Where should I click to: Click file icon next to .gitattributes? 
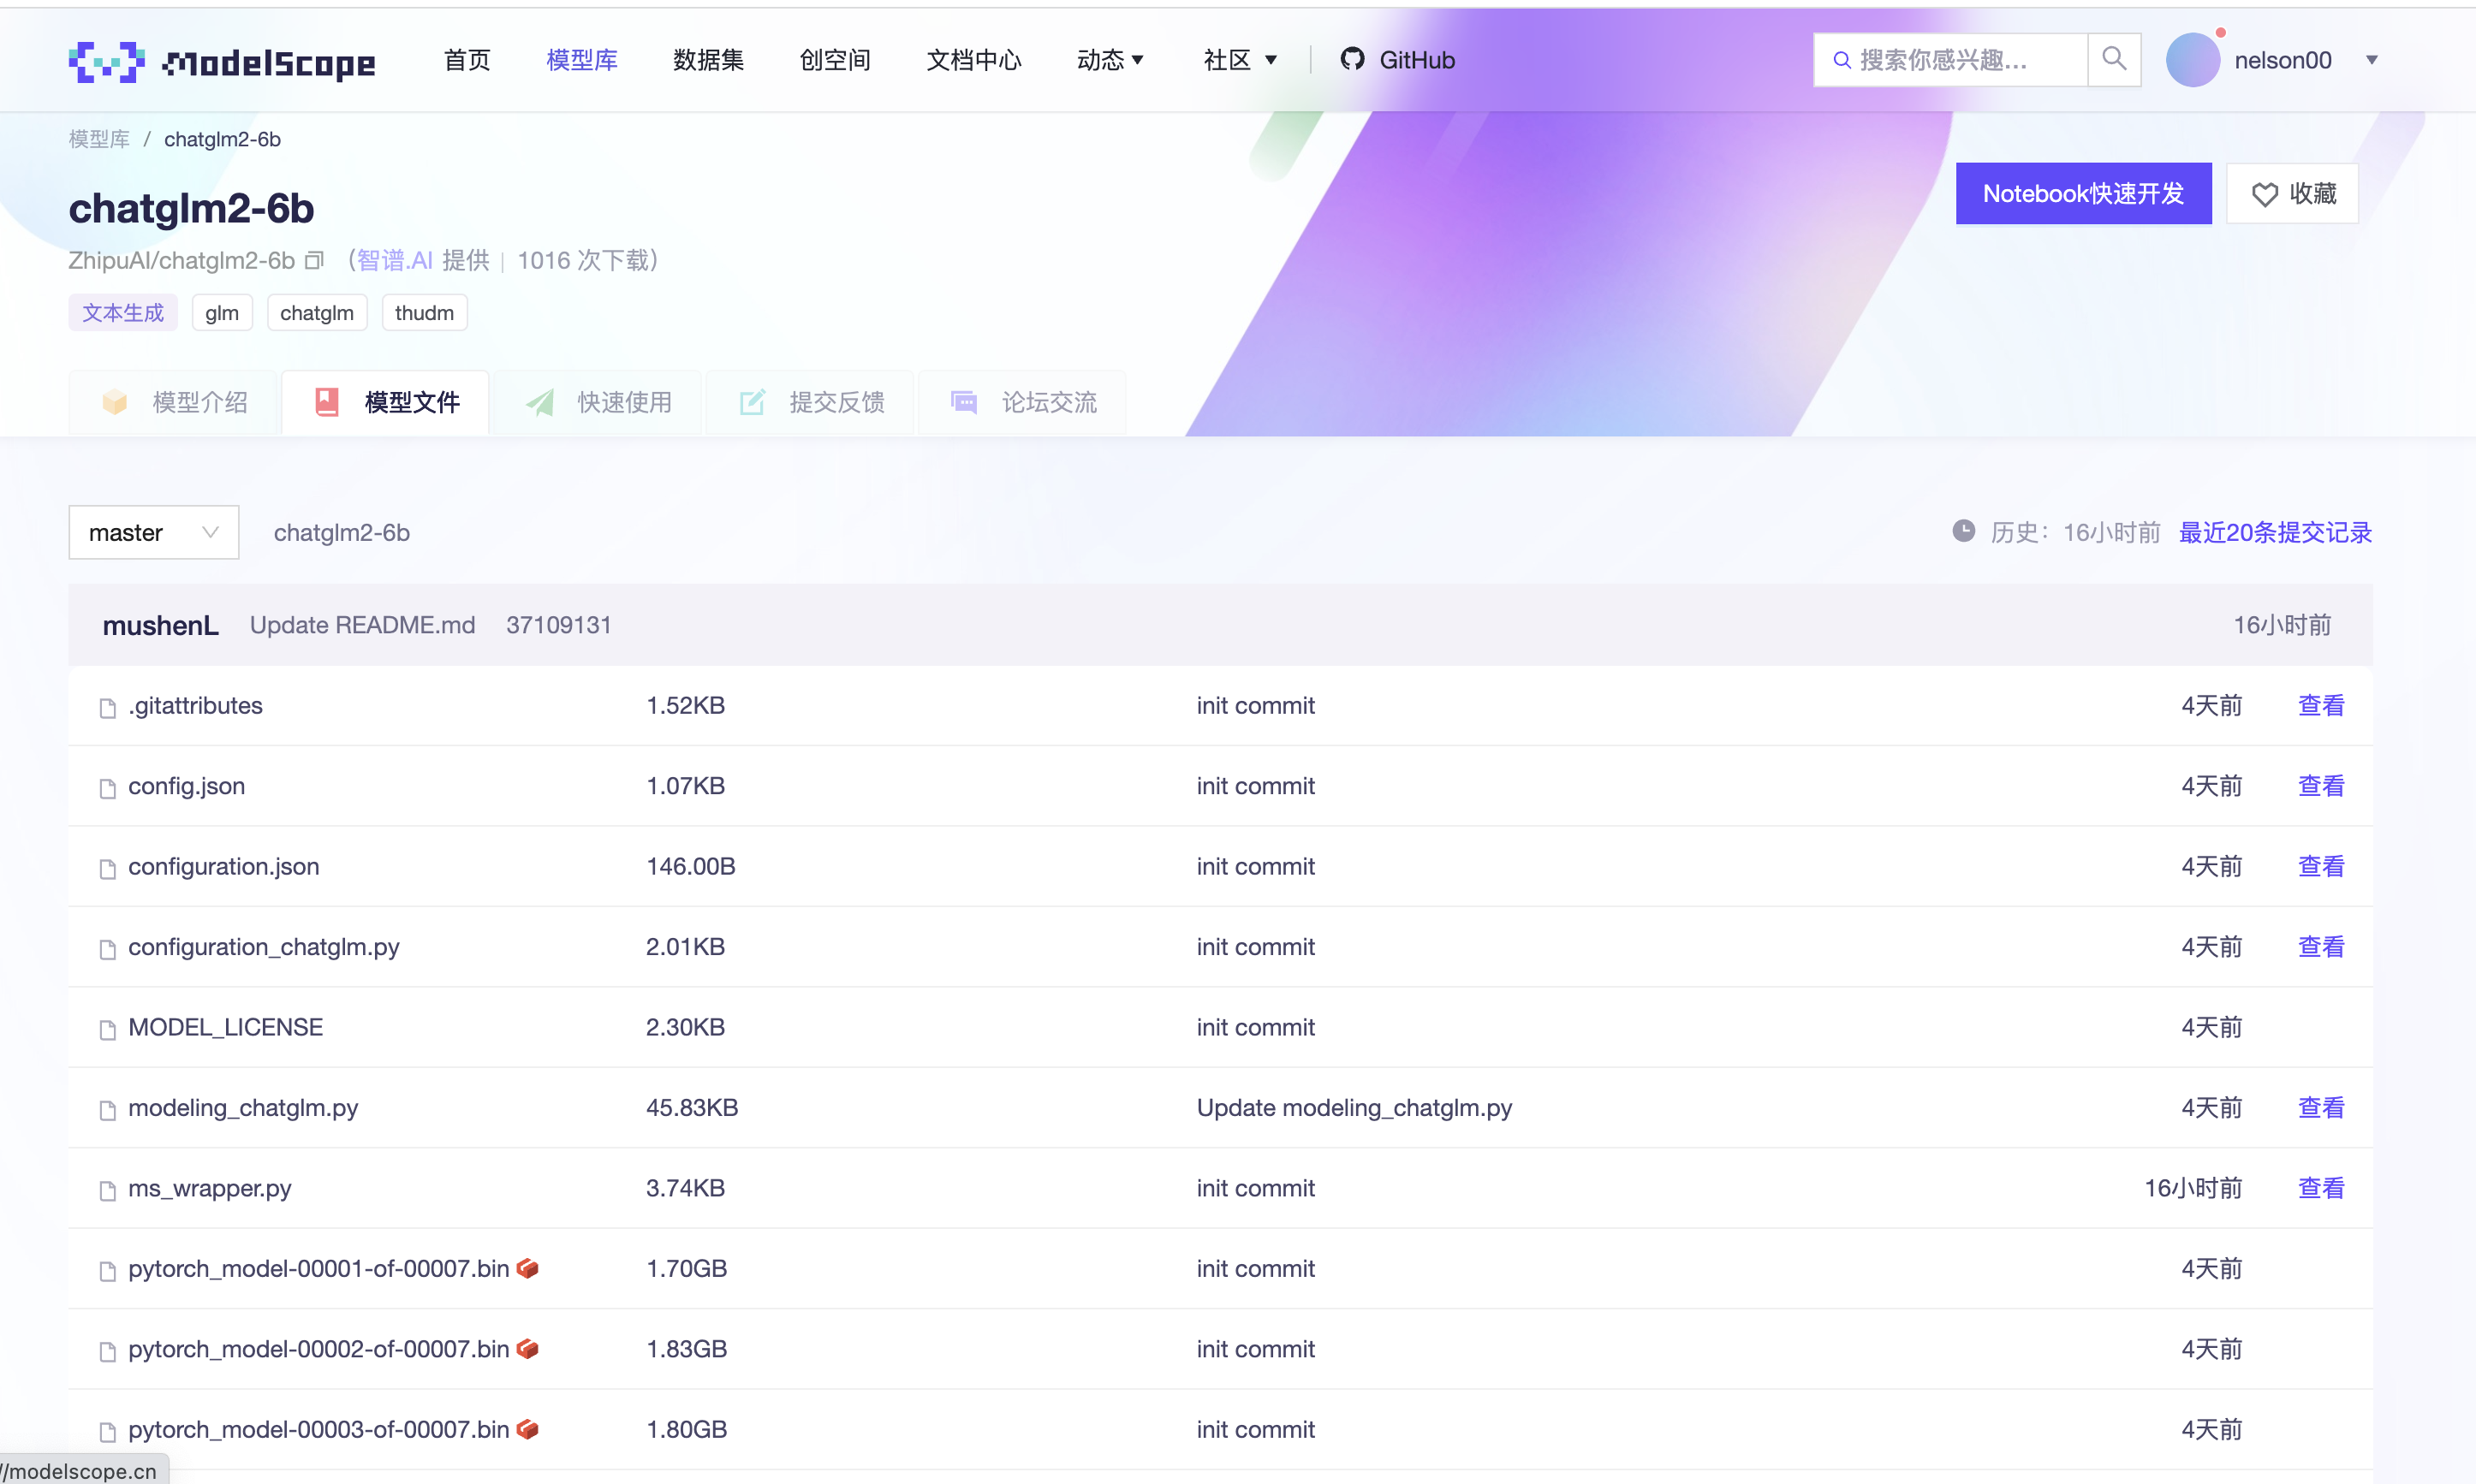[107, 708]
